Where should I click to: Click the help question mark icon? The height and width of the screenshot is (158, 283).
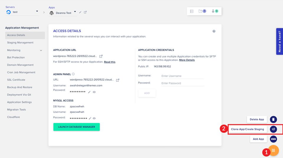214,31
